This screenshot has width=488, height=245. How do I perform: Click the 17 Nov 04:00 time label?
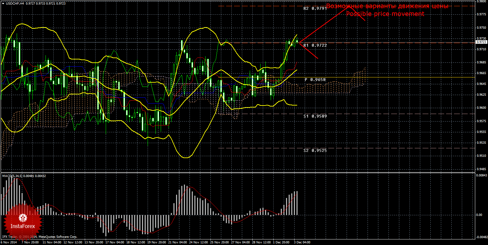[115, 243]
